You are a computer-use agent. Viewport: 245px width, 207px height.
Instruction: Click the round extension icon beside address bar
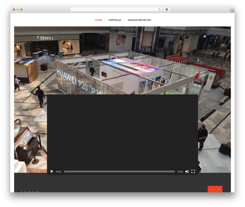(167, 10)
